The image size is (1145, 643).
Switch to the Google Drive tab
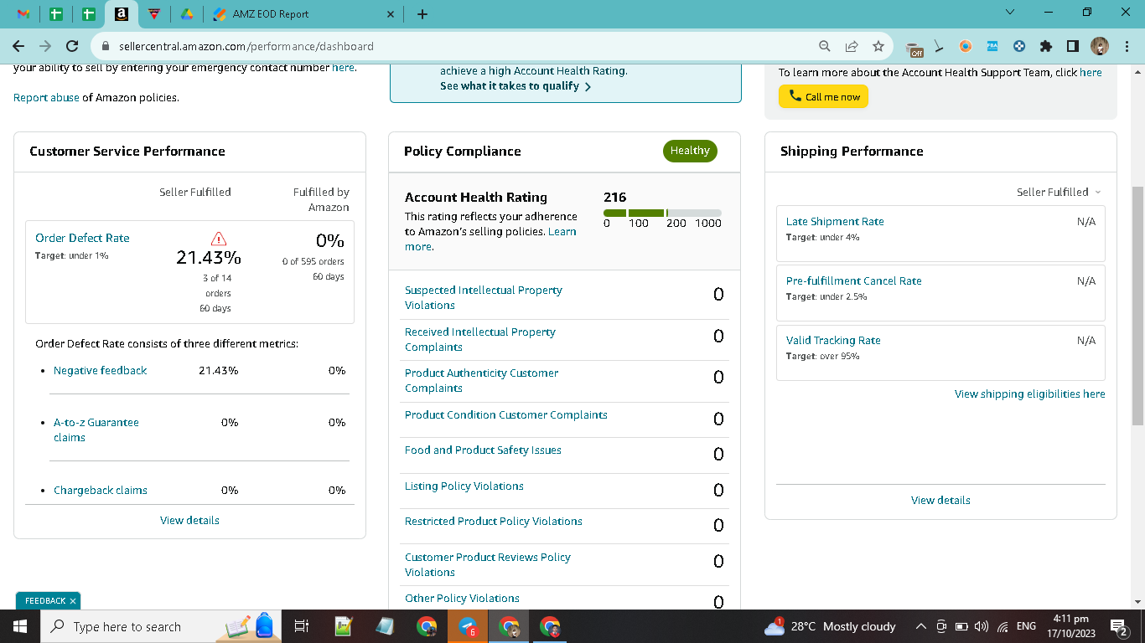[186, 14]
